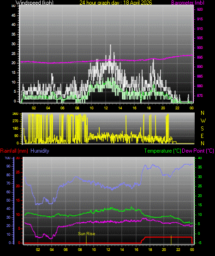The height and width of the screenshot is (256, 215).
Task: Click the barometer scale value 890
Action: [x=200, y=66]
